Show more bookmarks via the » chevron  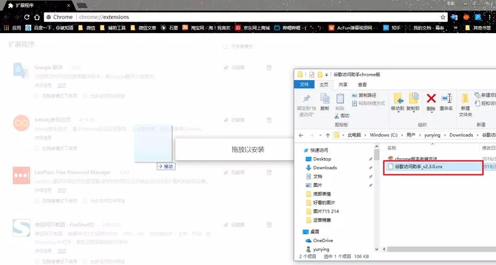456,28
